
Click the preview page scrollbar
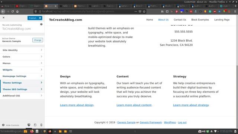pos(237,97)
